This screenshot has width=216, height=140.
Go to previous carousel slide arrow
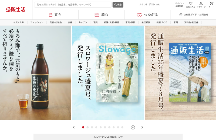click(74, 127)
